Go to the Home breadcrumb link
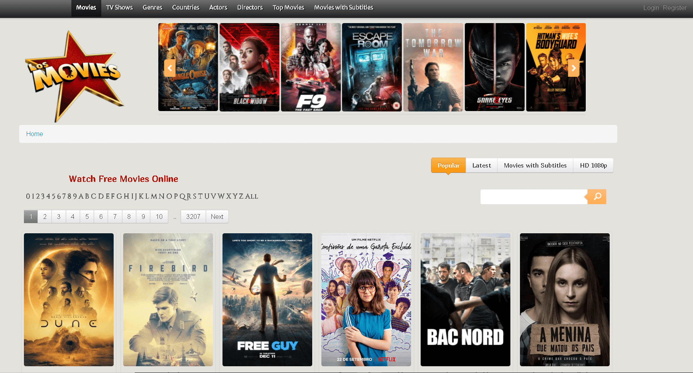The width and height of the screenshot is (693, 373). (34, 134)
